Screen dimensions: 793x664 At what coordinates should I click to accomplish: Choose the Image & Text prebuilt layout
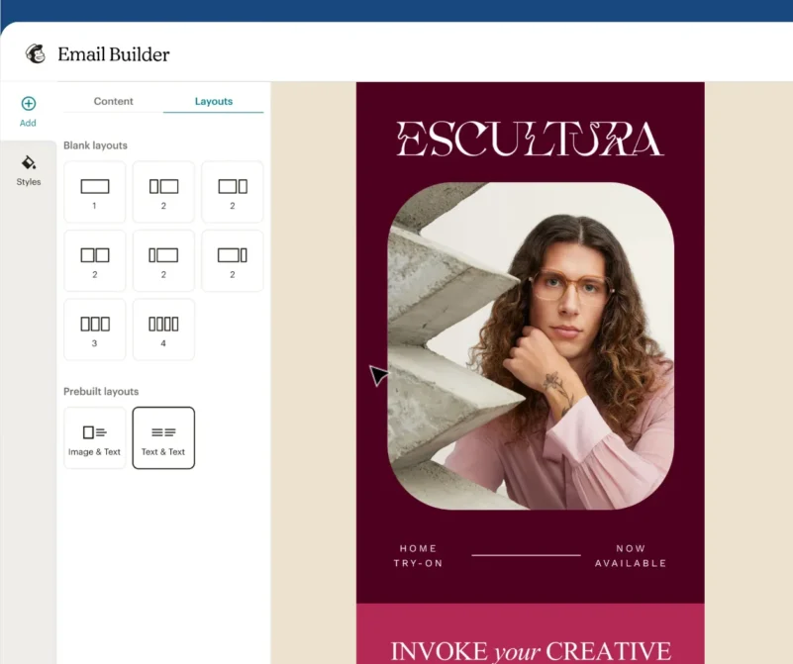(x=95, y=436)
